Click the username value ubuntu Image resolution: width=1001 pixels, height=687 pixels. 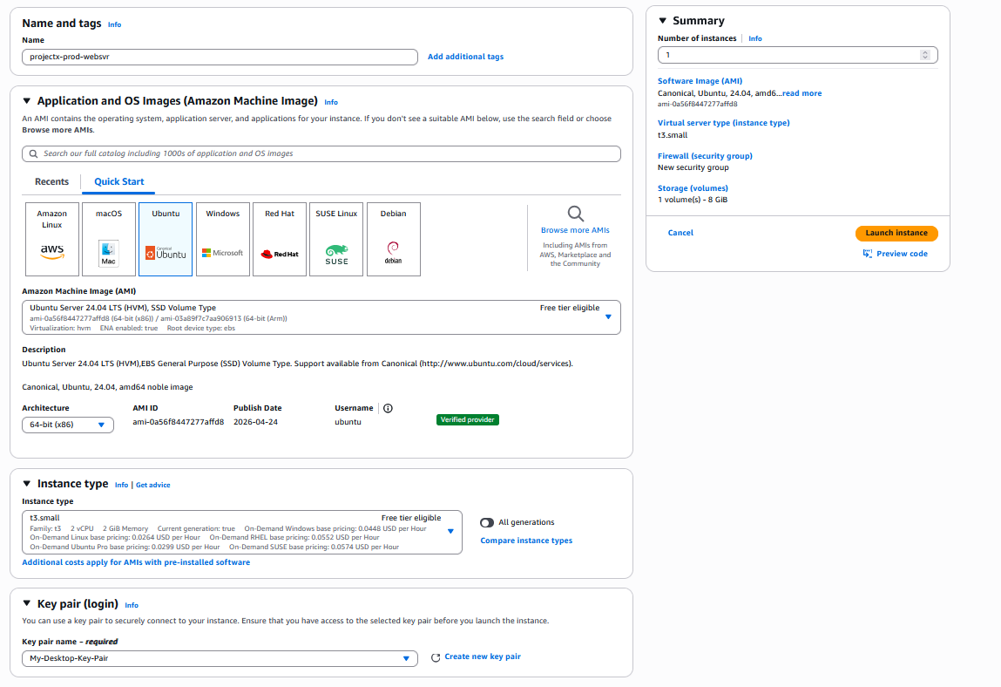(348, 423)
